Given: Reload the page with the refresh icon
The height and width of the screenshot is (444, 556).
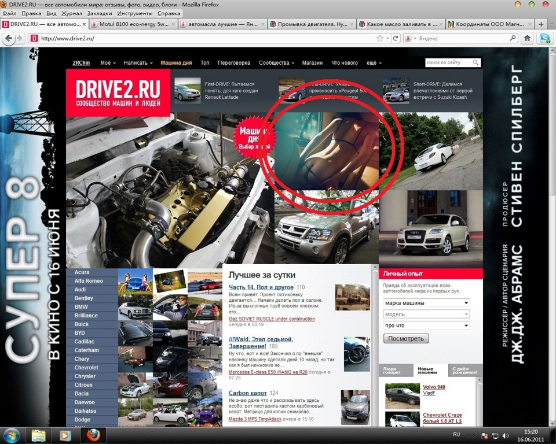Looking at the screenshot, I should 396,38.
